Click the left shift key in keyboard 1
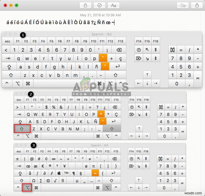The width and height of the screenshot is (205, 196). [11, 75]
